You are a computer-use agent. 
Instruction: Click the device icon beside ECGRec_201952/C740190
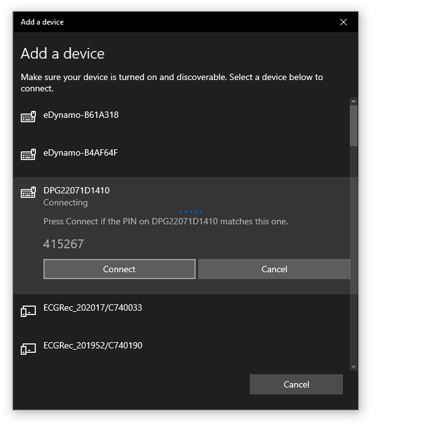point(28,348)
